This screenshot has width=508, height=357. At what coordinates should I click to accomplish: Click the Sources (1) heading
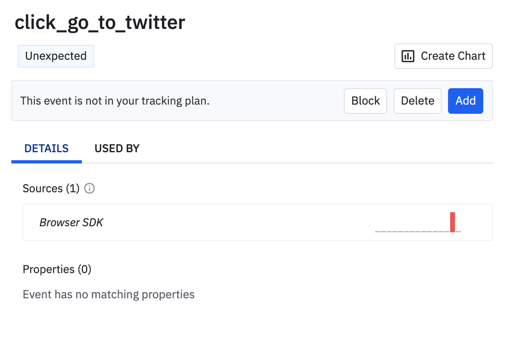[x=51, y=189]
